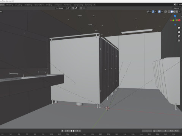Switch to material preview shading
182x136 pixels.
pos(174,12)
